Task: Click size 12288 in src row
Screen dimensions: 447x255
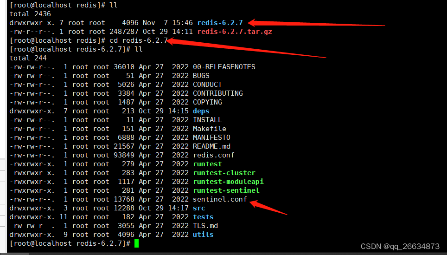Action: (x=124, y=208)
